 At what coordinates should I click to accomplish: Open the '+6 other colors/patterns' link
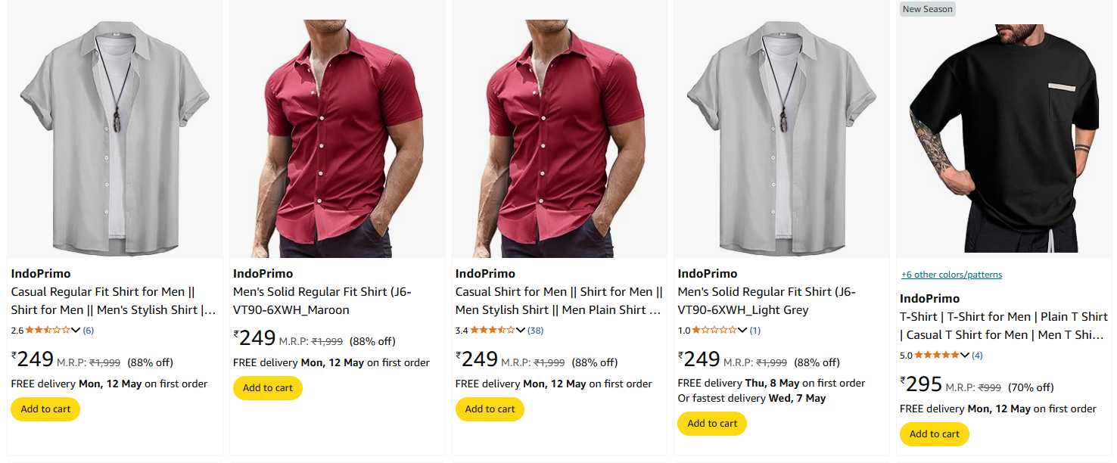pyautogui.click(x=951, y=275)
